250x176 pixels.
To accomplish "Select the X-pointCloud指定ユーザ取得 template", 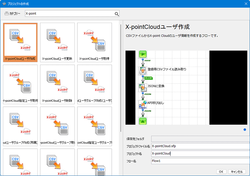I will click(20, 84).
